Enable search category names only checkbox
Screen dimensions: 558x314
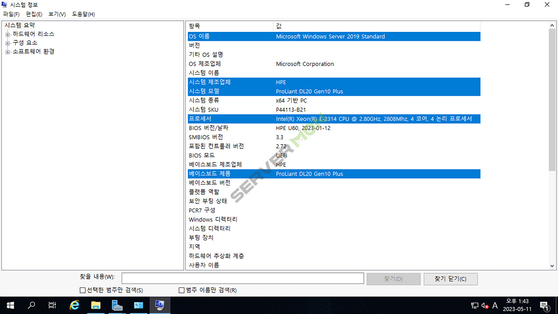tap(181, 290)
